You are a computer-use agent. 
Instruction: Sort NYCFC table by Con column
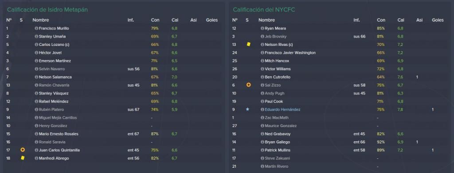(x=381, y=20)
